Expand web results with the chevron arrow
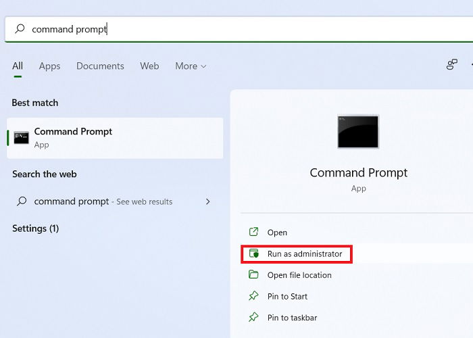Screen dimensions: 473x338 (x=207, y=201)
